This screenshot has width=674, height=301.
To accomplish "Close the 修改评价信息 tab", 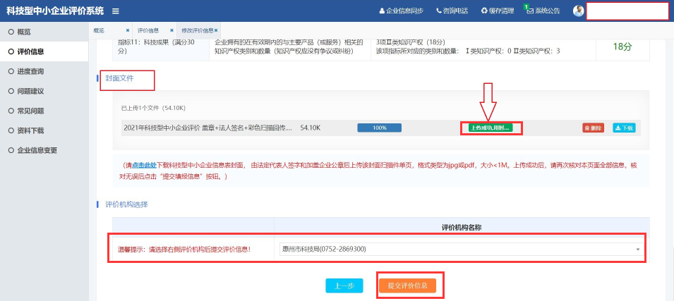I will (x=216, y=31).
